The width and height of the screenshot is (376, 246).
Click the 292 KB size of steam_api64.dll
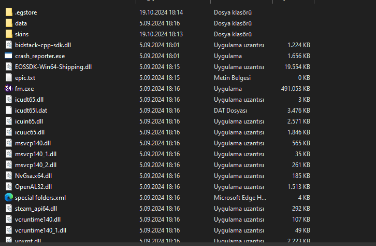(x=301, y=209)
